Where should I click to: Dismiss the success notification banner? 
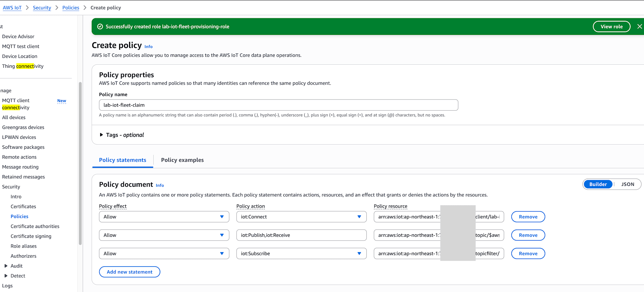point(639,26)
